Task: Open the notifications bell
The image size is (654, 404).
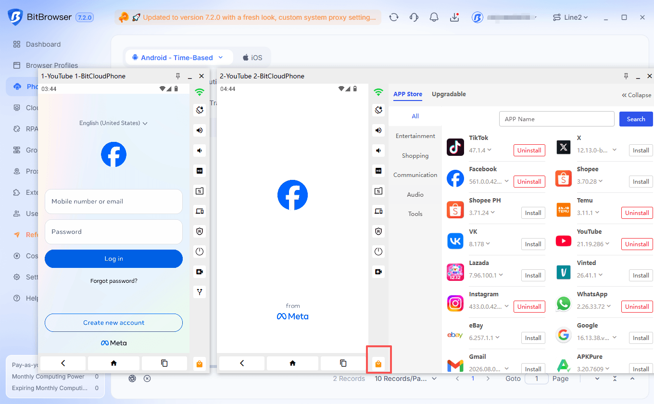Action: tap(434, 17)
